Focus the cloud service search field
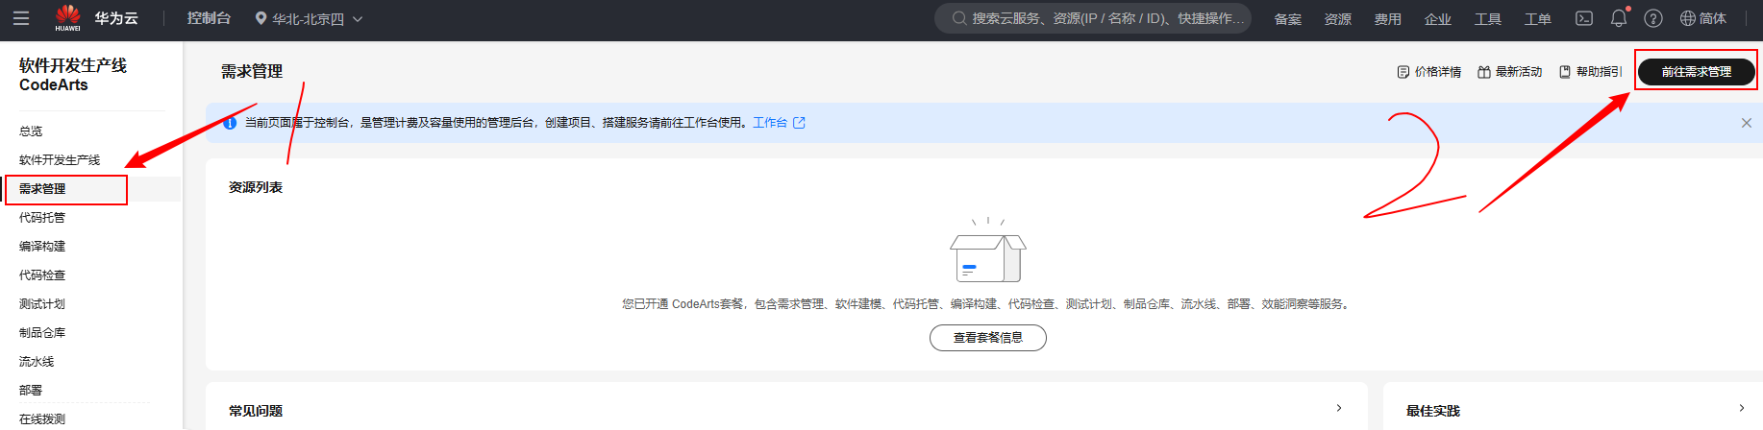1763x430 pixels. tap(1093, 18)
